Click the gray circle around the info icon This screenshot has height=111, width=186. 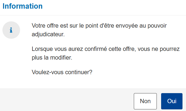[x=11, y=30]
